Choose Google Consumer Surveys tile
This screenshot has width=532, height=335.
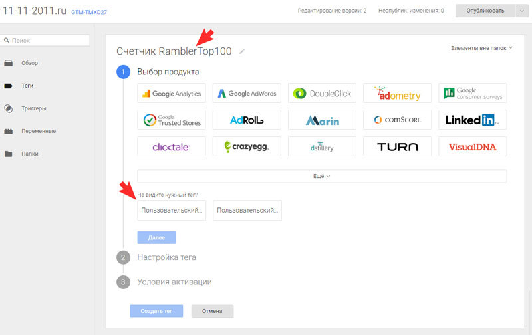[x=473, y=93]
